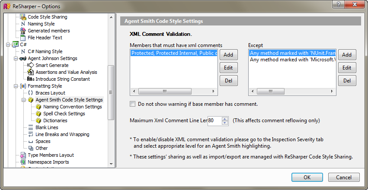This screenshot has height=190, width=368.
Task: Open Naming Convention Settings page
Action: coord(73,107)
